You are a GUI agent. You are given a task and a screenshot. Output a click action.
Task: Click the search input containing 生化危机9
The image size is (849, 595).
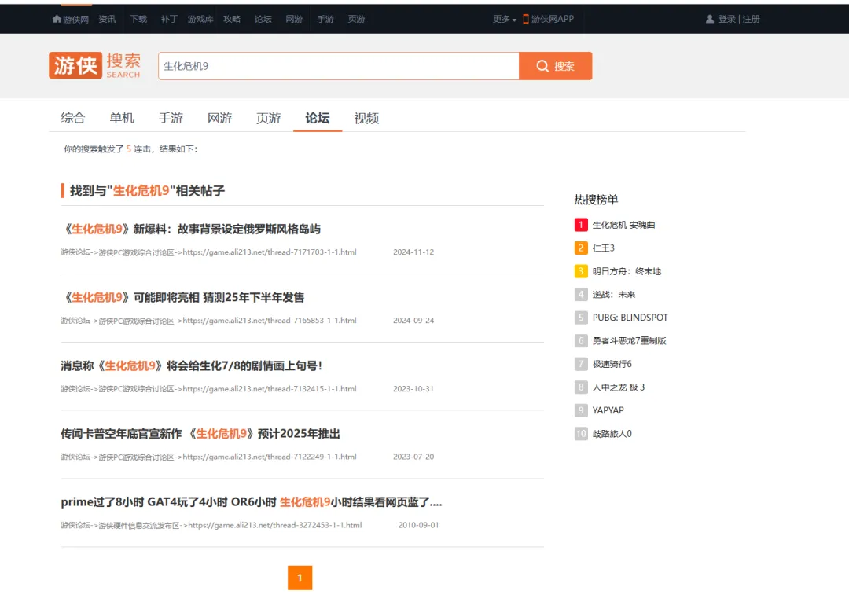(338, 66)
